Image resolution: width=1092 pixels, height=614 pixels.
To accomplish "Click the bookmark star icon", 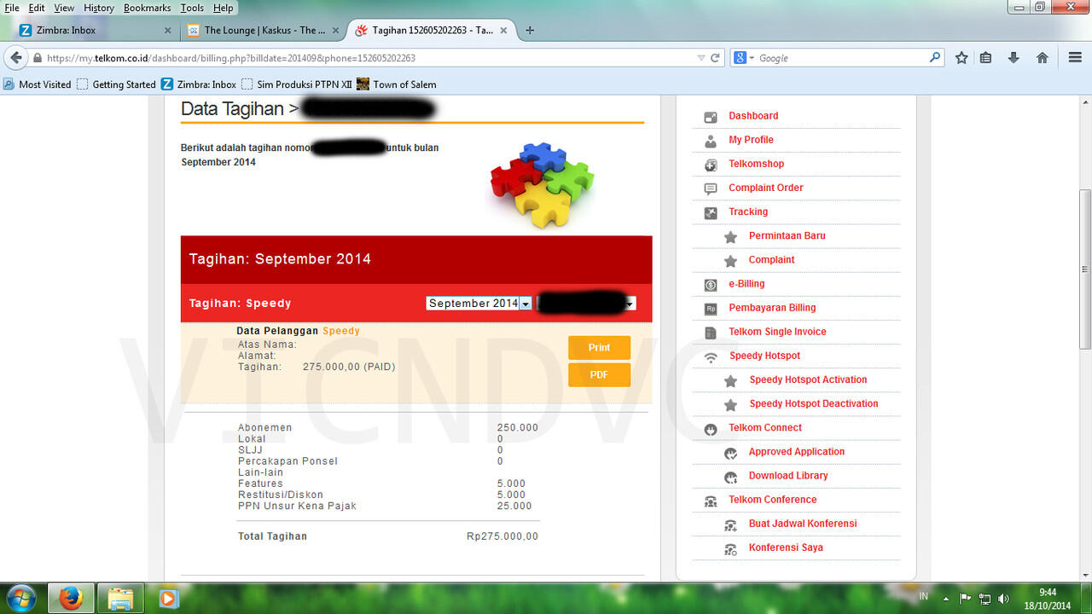I will tap(961, 58).
